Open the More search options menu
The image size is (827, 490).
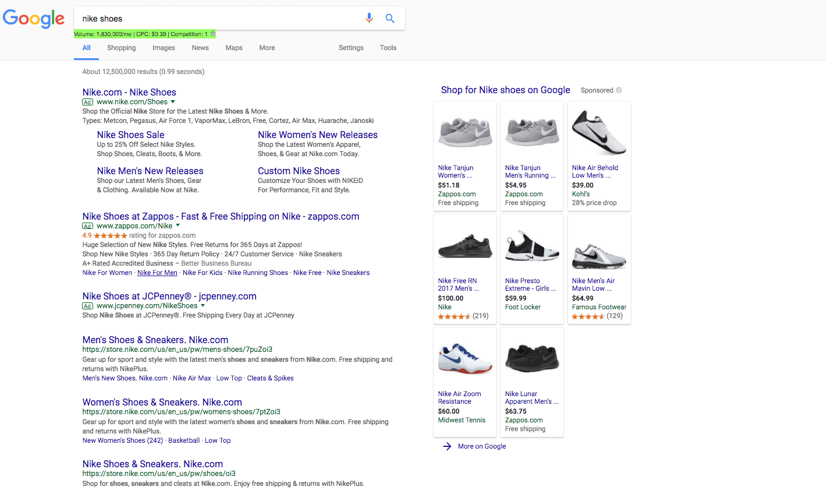coord(267,48)
